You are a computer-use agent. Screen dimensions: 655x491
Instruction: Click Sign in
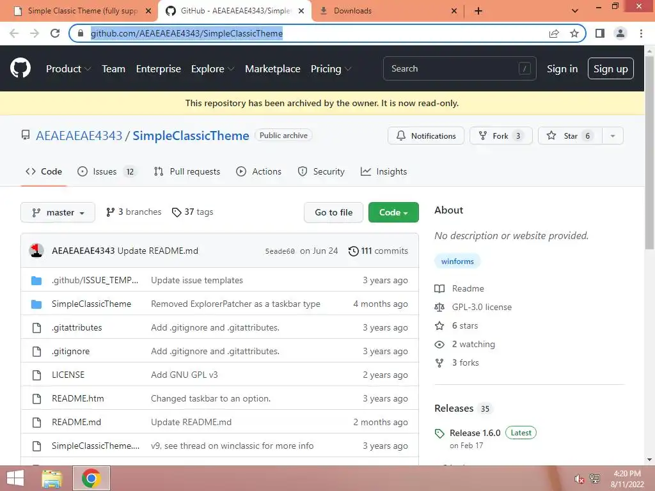562,68
